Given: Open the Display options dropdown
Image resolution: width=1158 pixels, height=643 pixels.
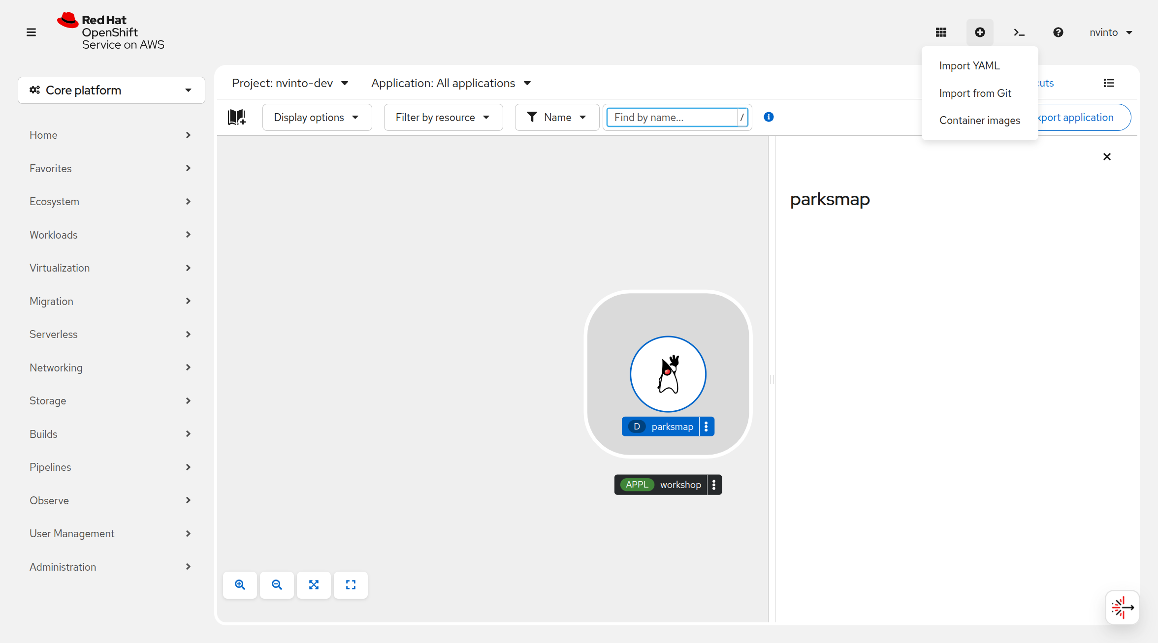Looking at the screenshot, I should [x=317, y=117].
